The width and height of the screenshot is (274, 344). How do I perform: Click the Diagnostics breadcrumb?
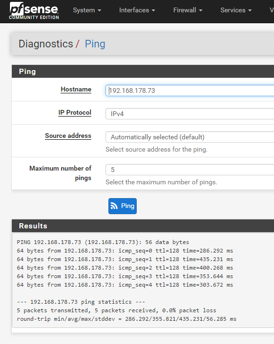pos(46,44)
